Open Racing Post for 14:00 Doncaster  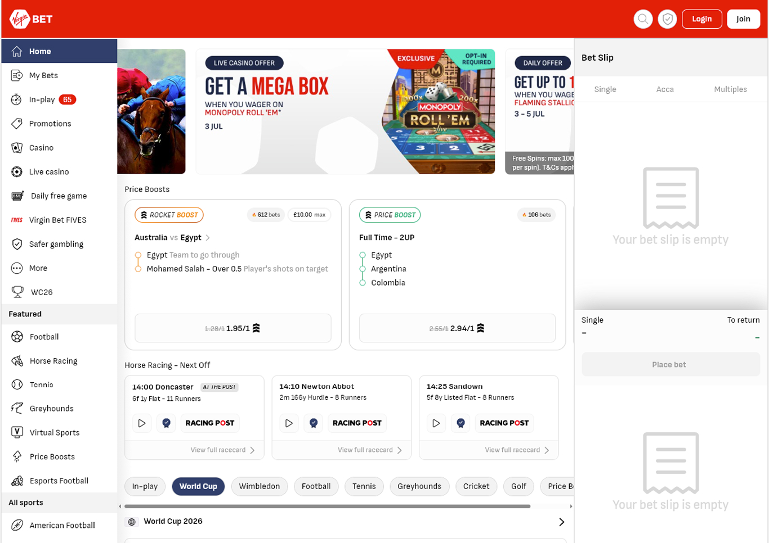(210, 423)
